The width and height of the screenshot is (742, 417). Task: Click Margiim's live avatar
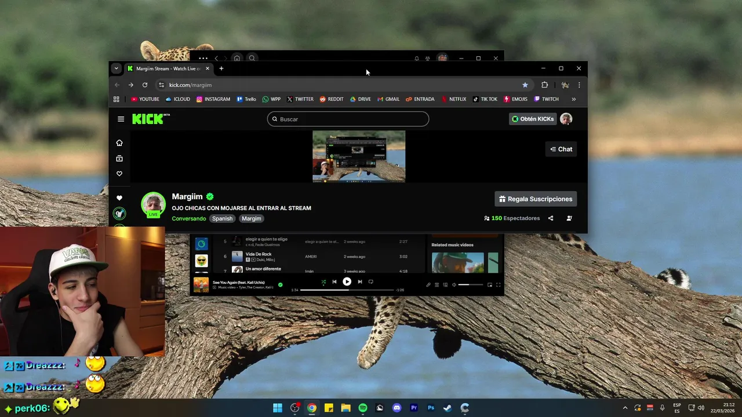click(153, 204)
